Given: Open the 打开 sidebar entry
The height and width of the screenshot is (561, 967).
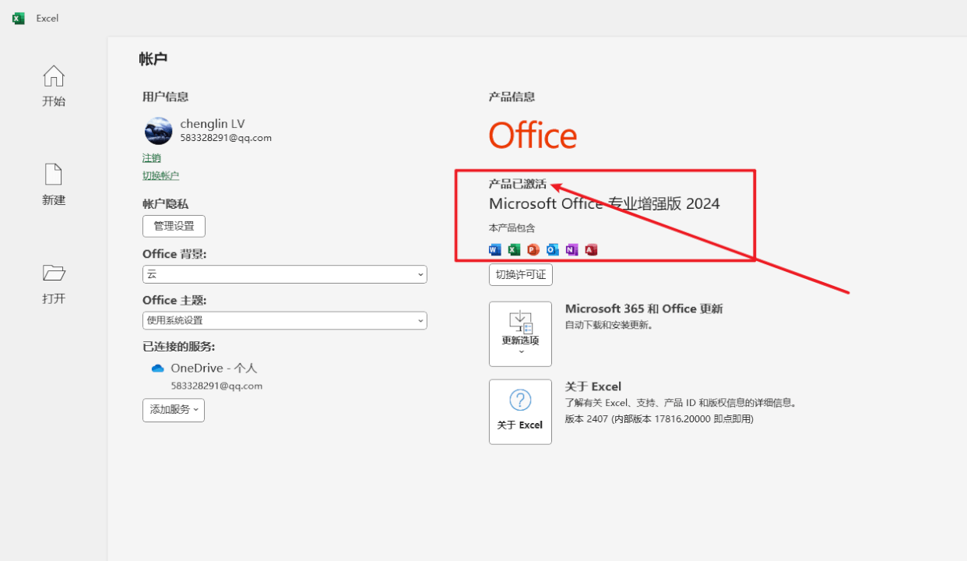Looking at the screenshot, I should [53, 283].
